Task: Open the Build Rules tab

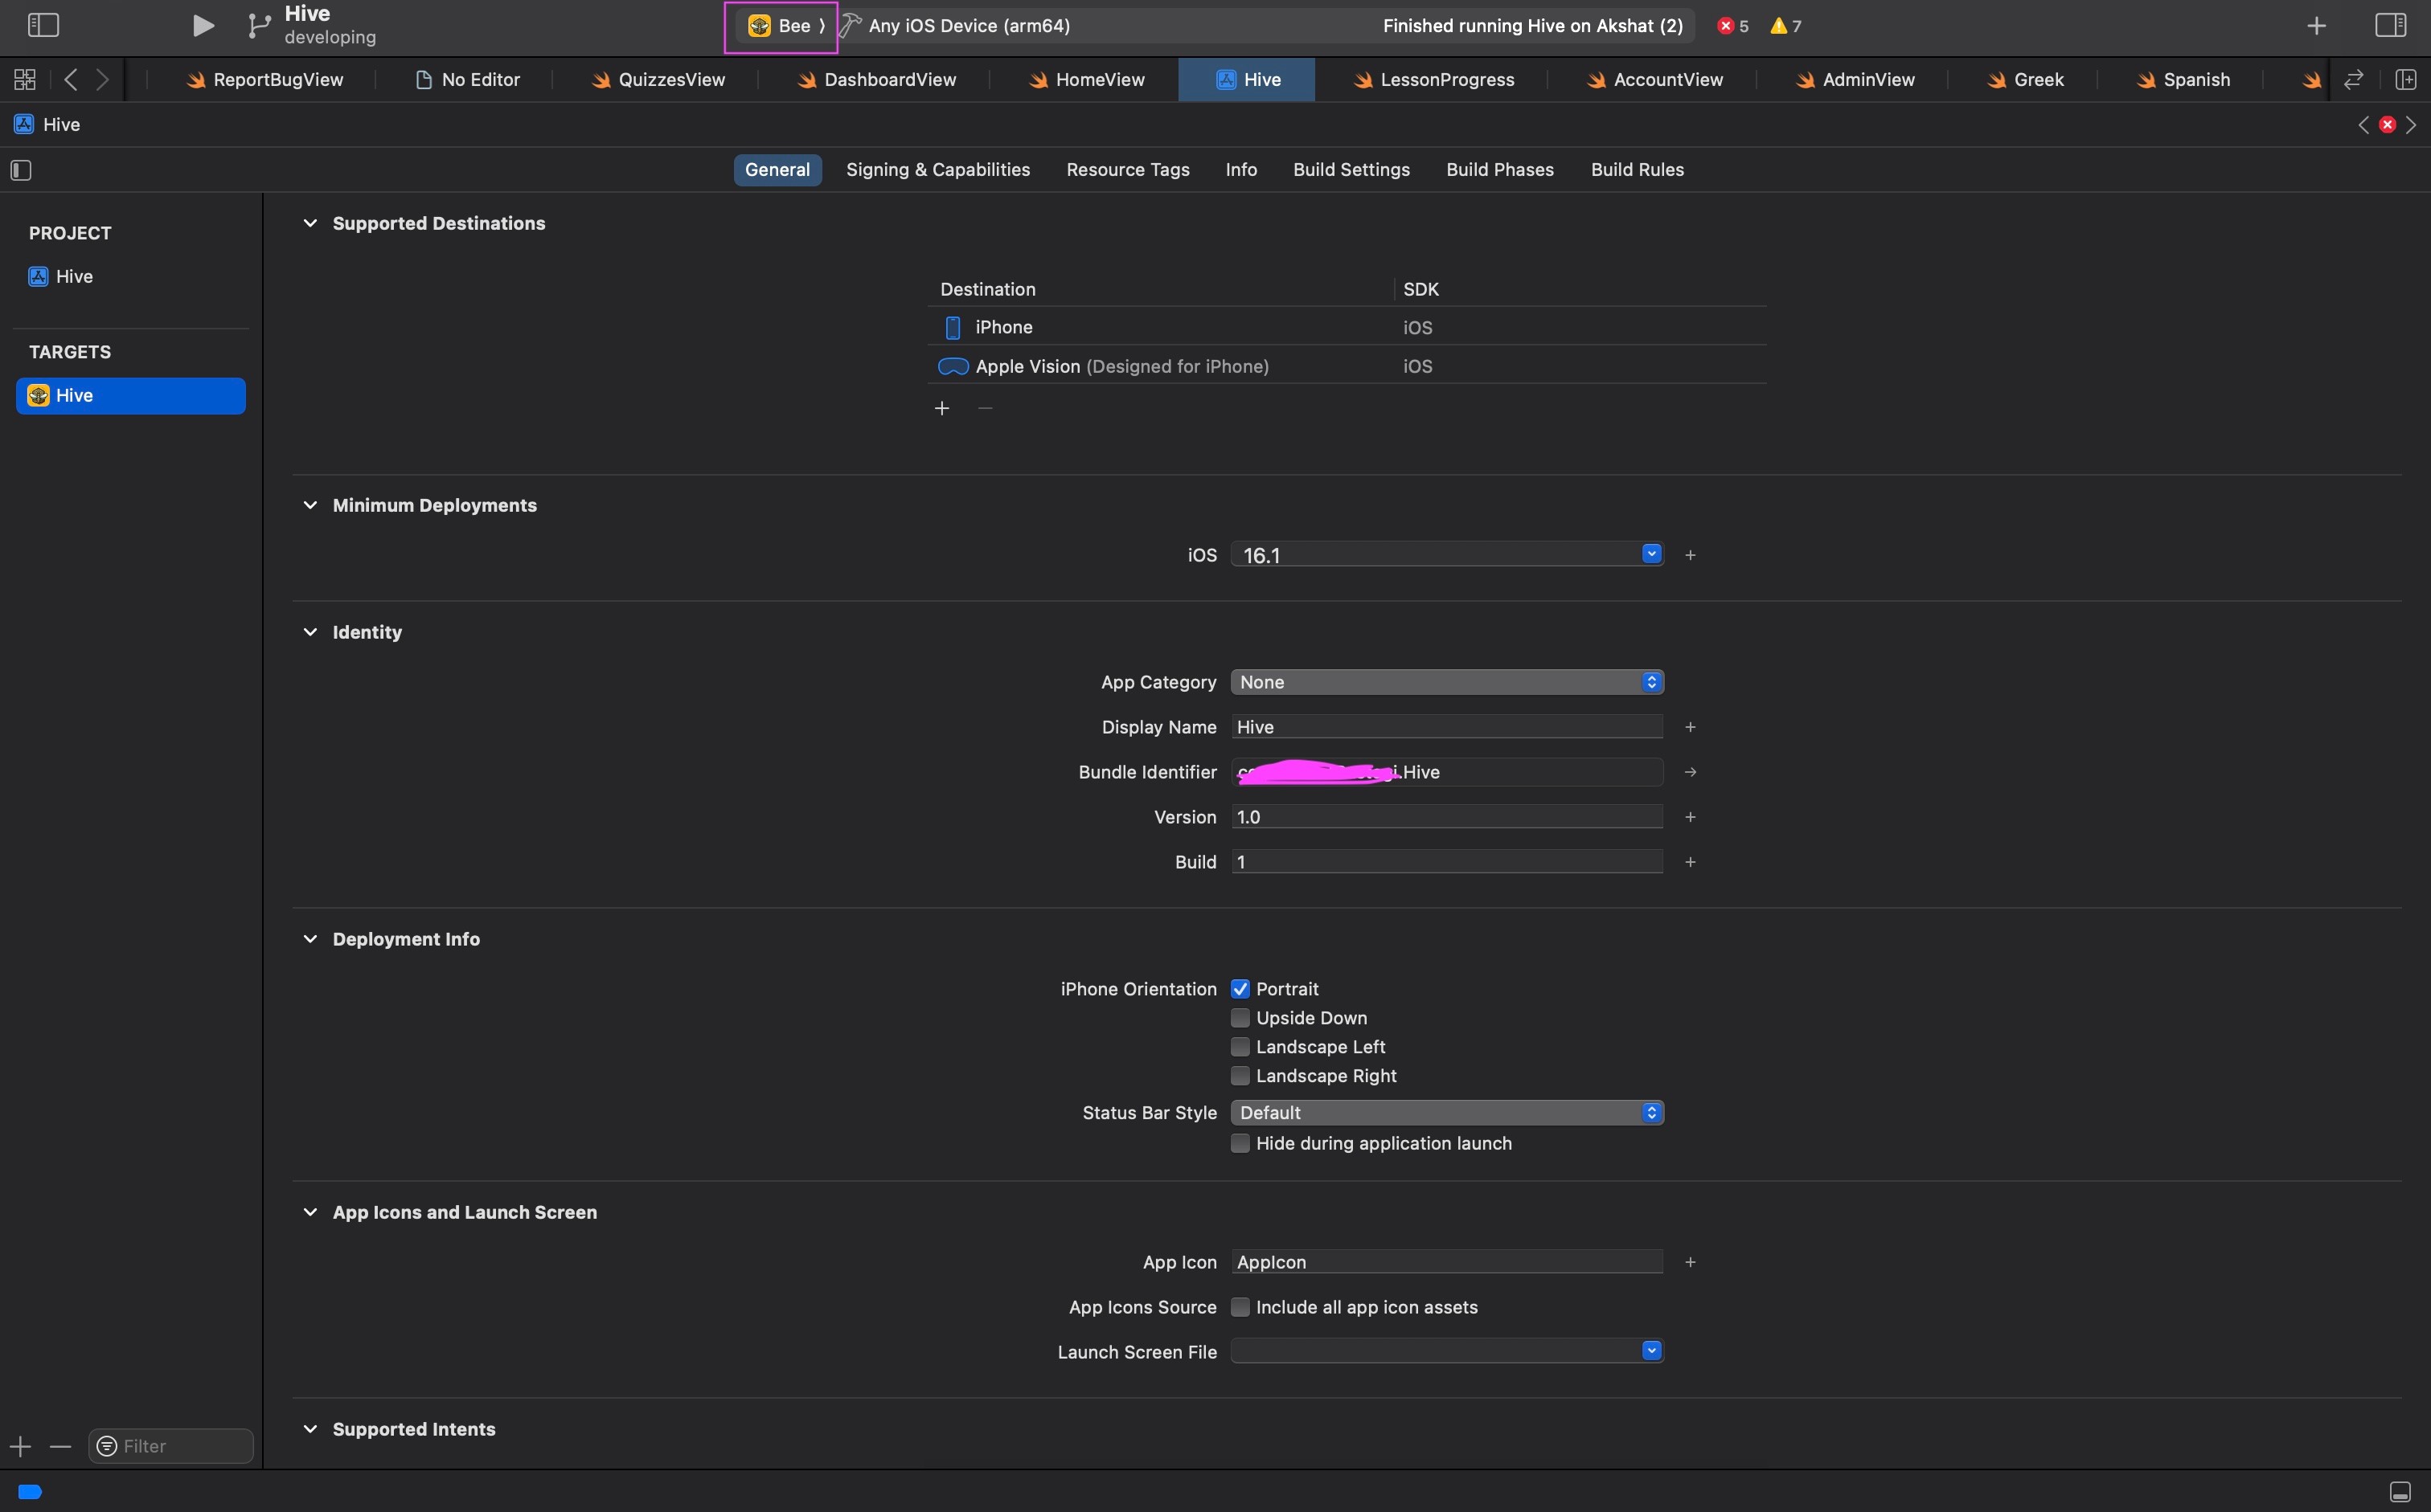Action: (1637, 170)
